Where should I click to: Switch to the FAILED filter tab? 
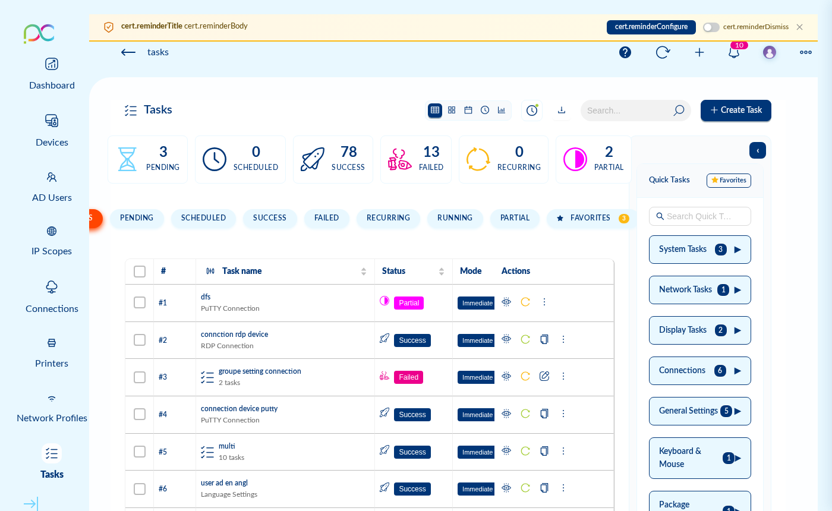coord(326,218)
